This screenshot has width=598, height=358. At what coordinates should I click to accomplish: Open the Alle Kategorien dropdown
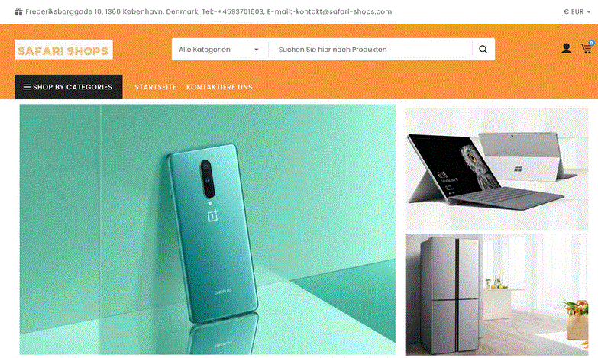point(220,49)
